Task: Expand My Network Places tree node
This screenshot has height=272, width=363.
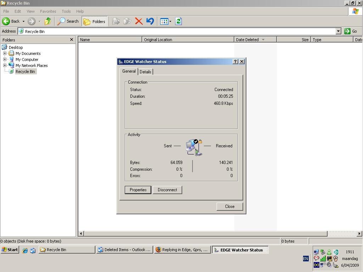Action: pos(5,66)
